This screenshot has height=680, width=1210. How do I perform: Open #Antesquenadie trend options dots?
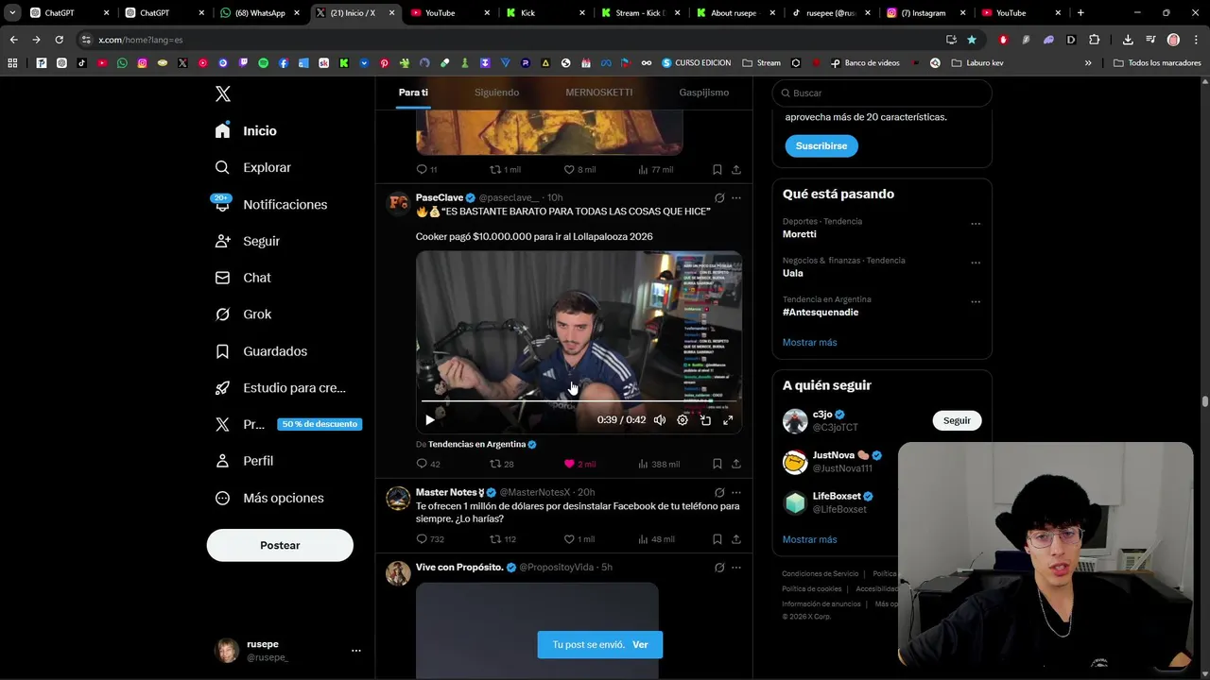point(976,302)
